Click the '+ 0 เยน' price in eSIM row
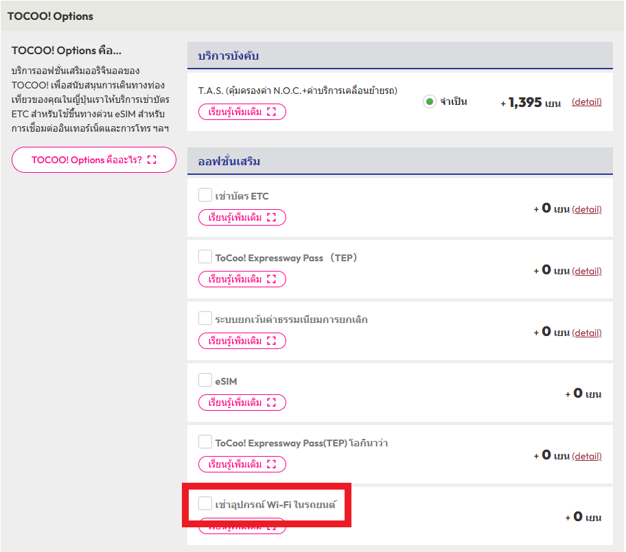Image resolution: width=626 pixels, height=552 pixels. pos(583,394)
